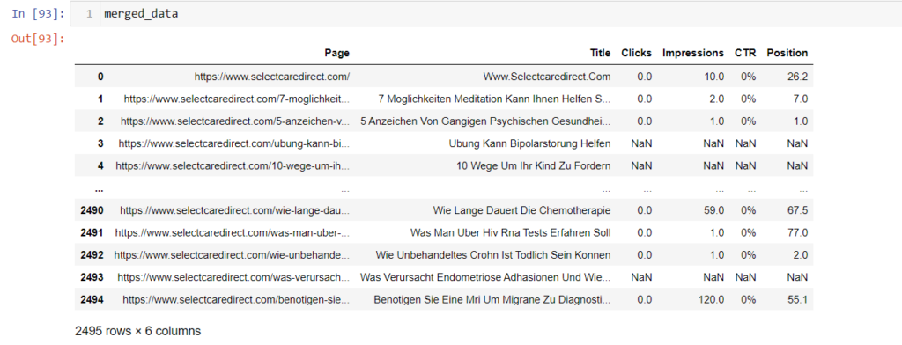Click the 10-wege-um-ih page URL cell
The height and width of the screenshot is (345, 902).
pyautogui.click(x=233, y=165)
